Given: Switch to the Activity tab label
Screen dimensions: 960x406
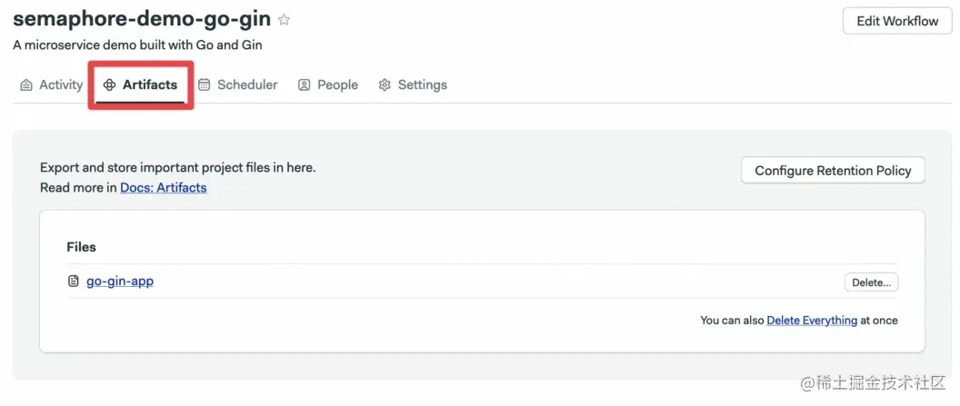Looking at the screenshot, I should pyautogui.click(x=61, y=85).
